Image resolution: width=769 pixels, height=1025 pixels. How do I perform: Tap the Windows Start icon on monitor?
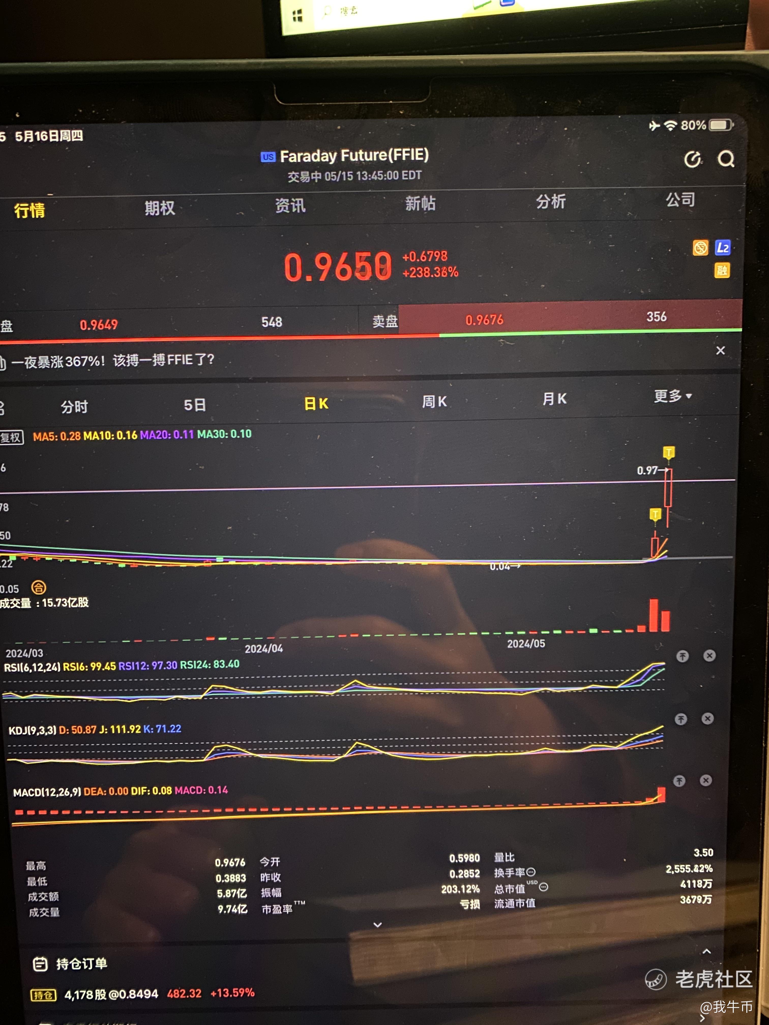[297, 16]
